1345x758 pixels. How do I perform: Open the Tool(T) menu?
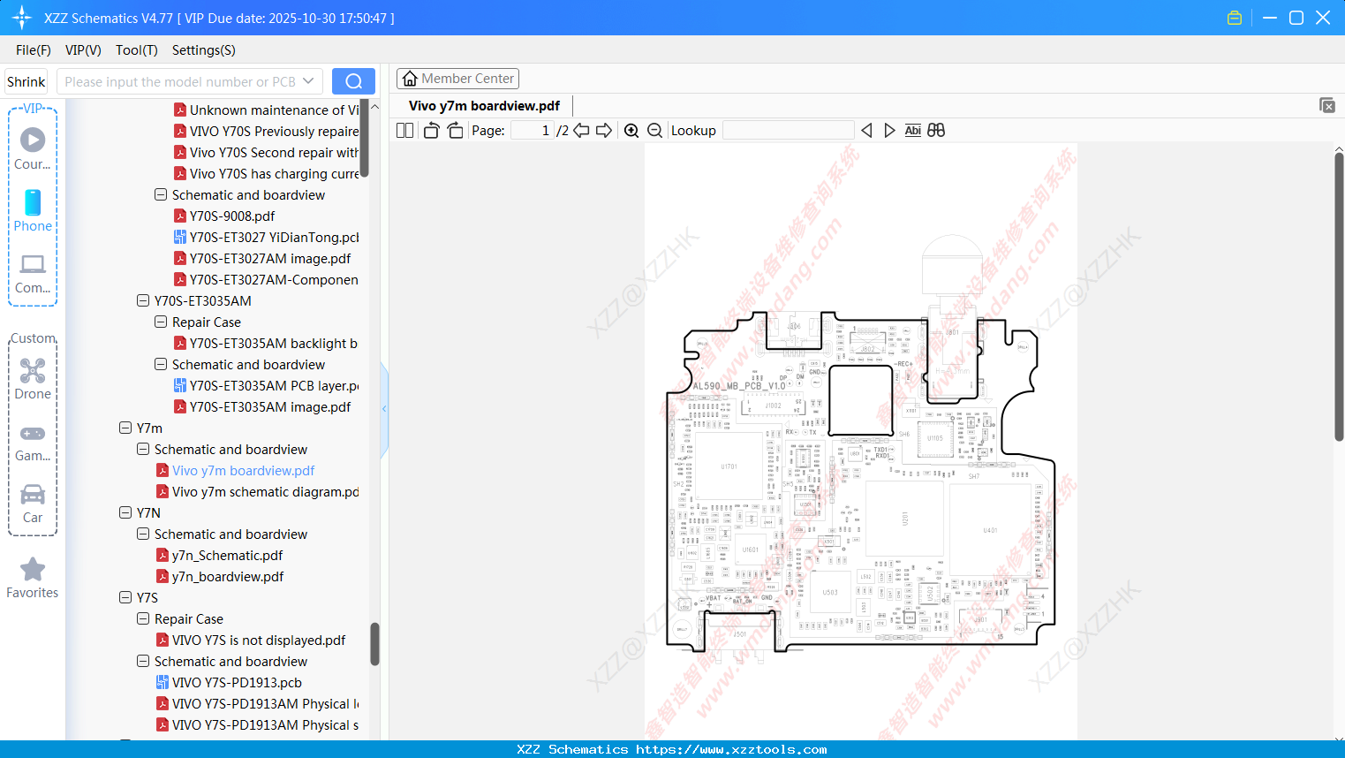pos(137,50)
